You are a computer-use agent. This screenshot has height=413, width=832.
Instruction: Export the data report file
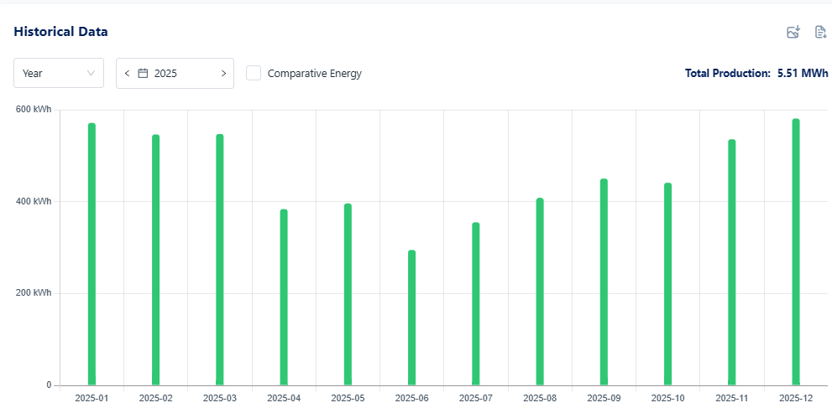[x=820, y=33]
